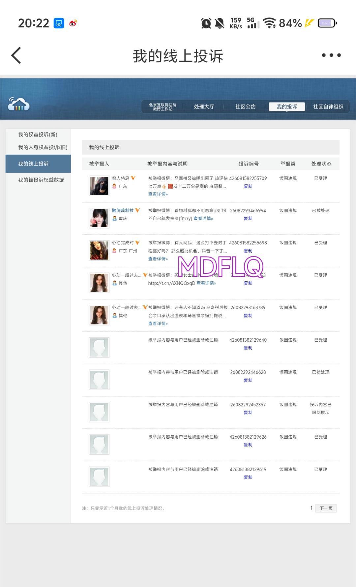Click 饭圈违规 in row 26082292452357
The width and height of the screenshot is (356, 587).
click(288, 404)
